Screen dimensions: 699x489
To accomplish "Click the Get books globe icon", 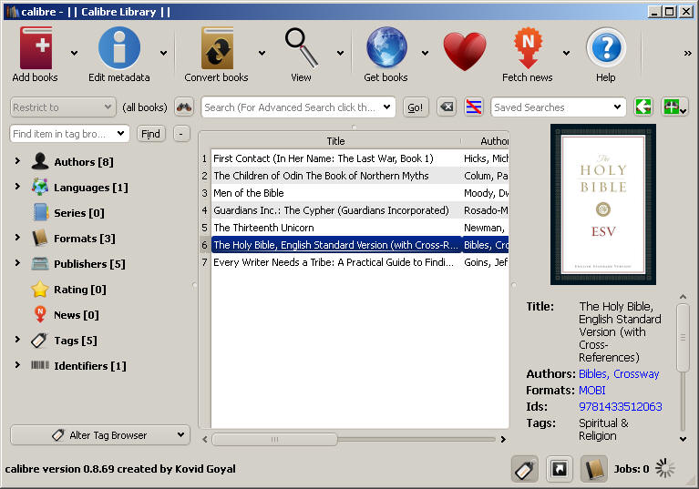I will [386, 48].
